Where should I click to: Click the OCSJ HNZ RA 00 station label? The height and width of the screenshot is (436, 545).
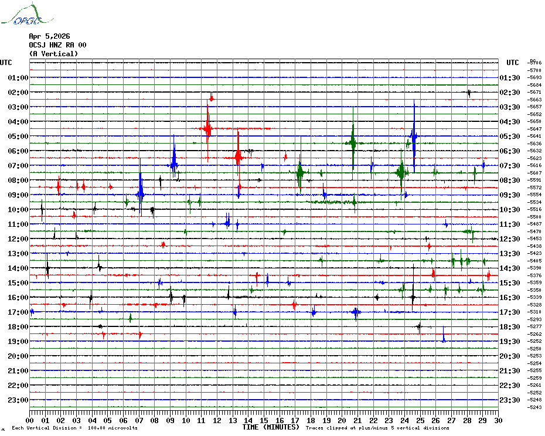pyautogui.click(x=57, y=45)
